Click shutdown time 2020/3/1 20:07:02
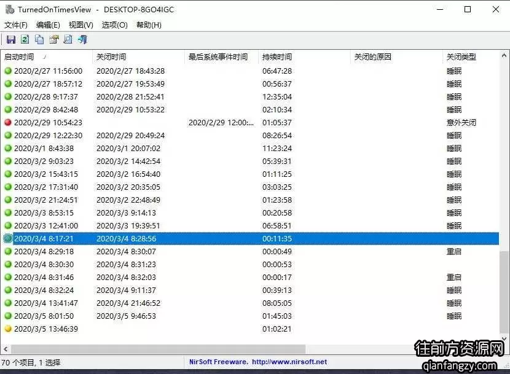This screenshot has width=510, height=374. coord(128,148)
